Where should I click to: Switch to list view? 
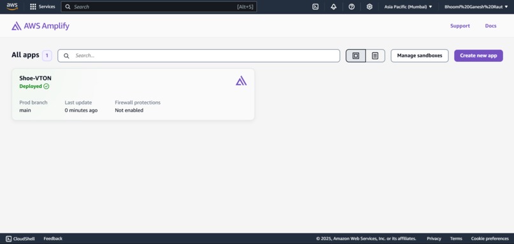[375, 55]
